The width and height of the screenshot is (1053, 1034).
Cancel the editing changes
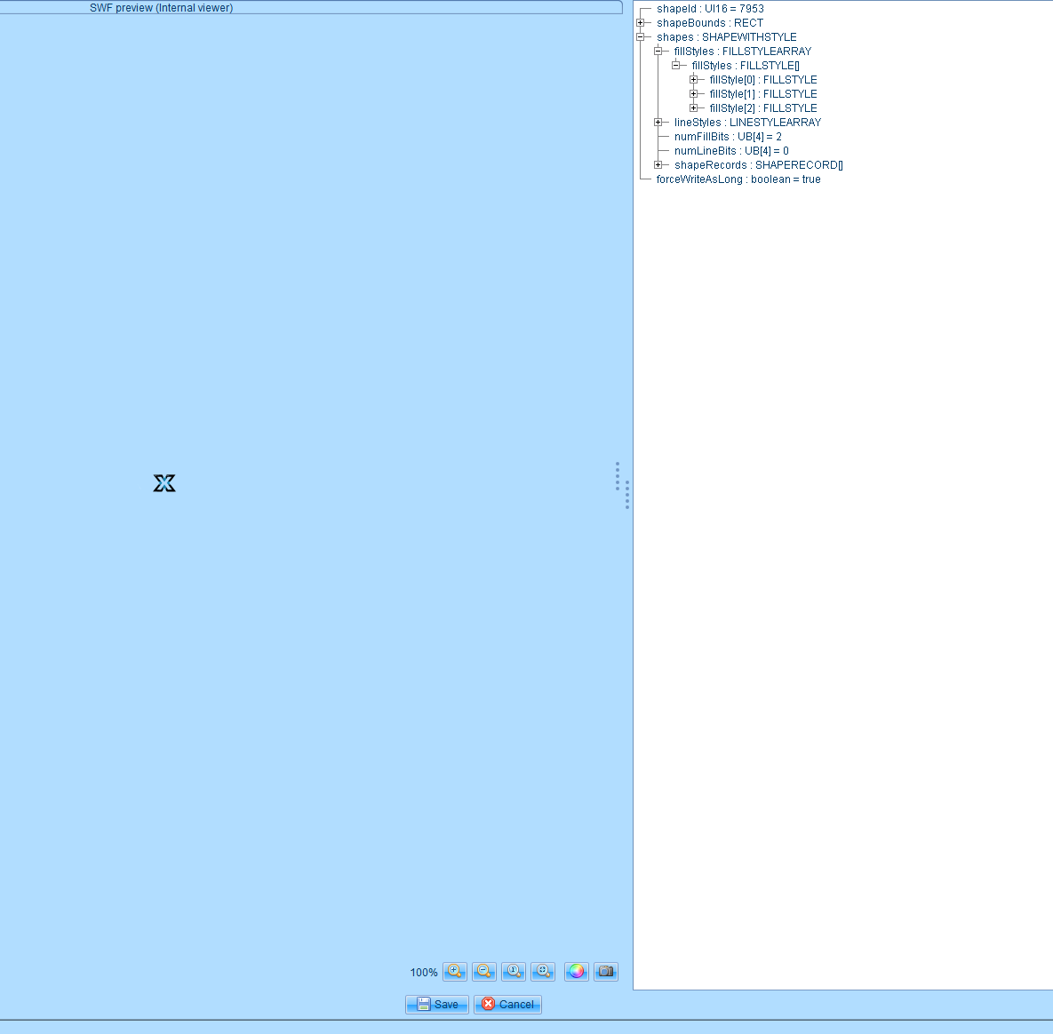click(x=507, y=1004)
